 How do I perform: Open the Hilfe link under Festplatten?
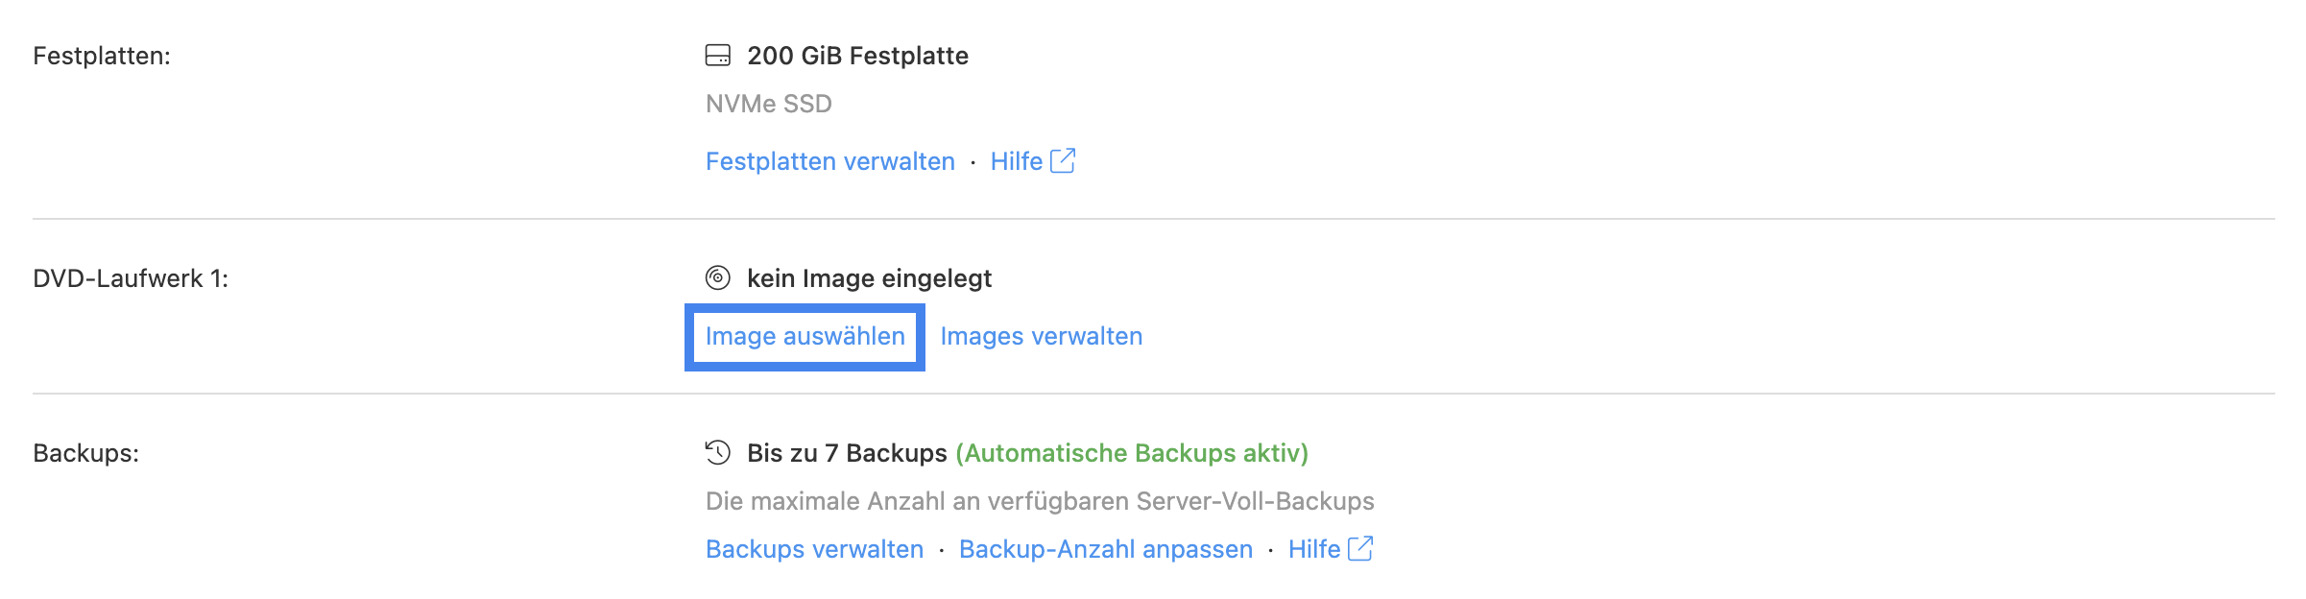pyautogui.click(x=1017, y=161)
